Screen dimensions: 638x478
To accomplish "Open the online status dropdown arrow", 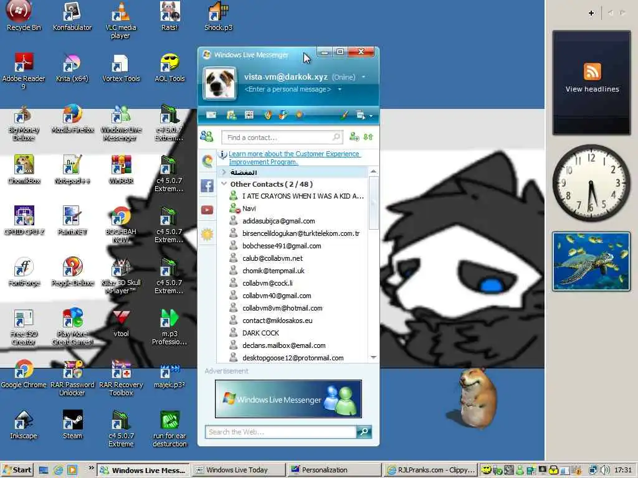I will pyautogui.click(x=363, y=77).
